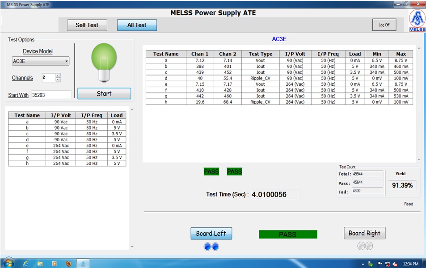Click the Device Model label
426x268 pixels.
coord(38,51)
